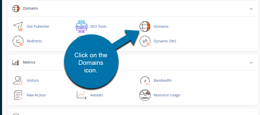The width and height of the screenshot is (260, 115).
Task: Collapse the Metrics section with its chevron
Action: (x=251, y=63)
